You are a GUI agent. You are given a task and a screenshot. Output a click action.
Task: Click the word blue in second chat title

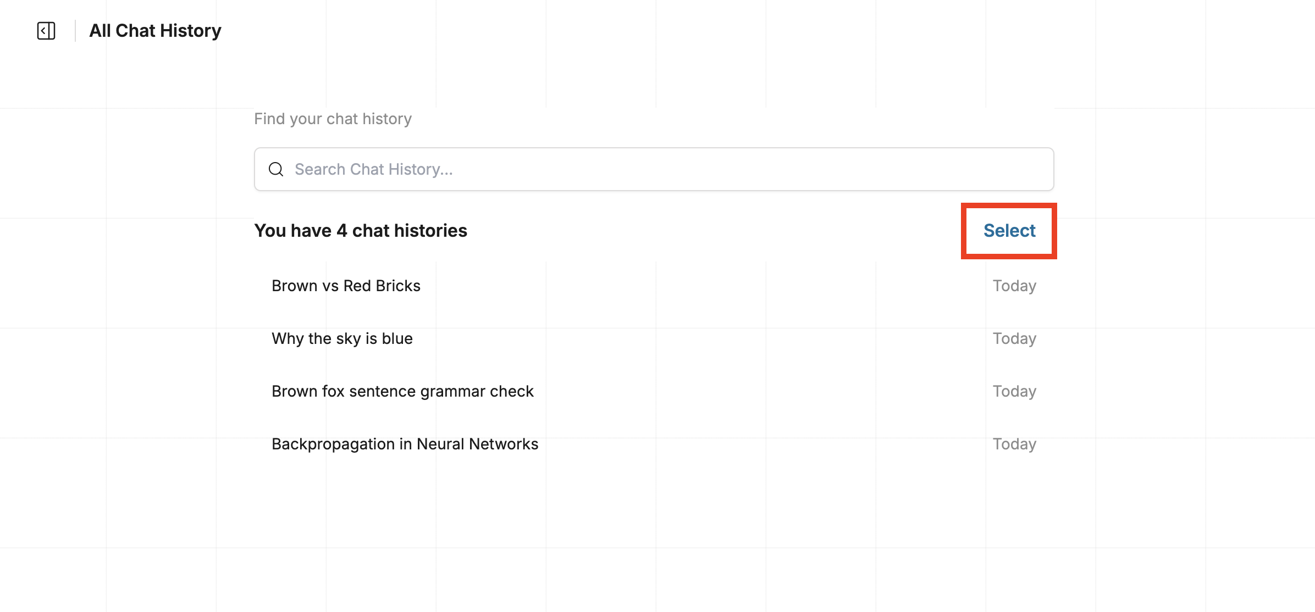click(397, 338)
